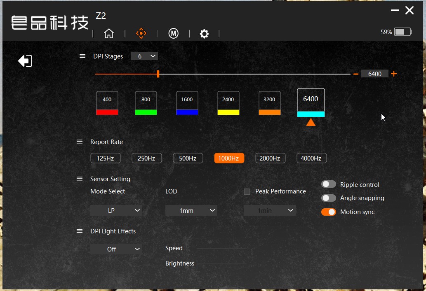Click the back/exit arrow icon

click(x=25, y=61)
